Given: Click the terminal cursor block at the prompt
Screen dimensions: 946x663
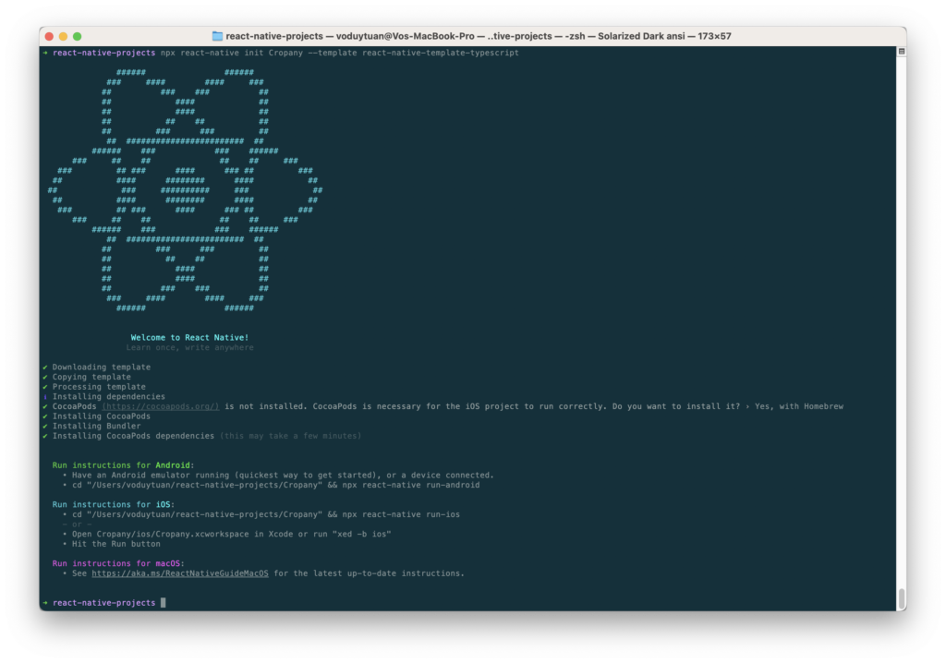Looking at the screenshot, I should click(x=163, y=603).
